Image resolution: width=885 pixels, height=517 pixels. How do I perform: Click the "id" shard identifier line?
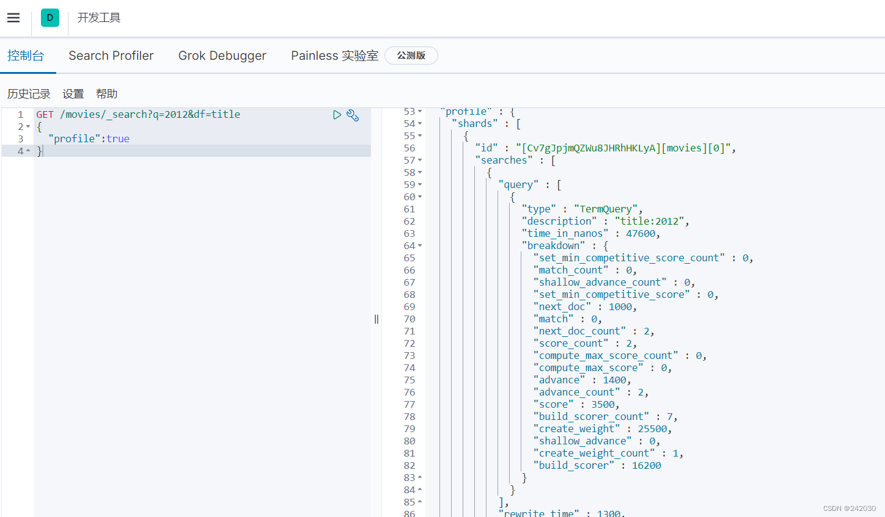(605, 148)
